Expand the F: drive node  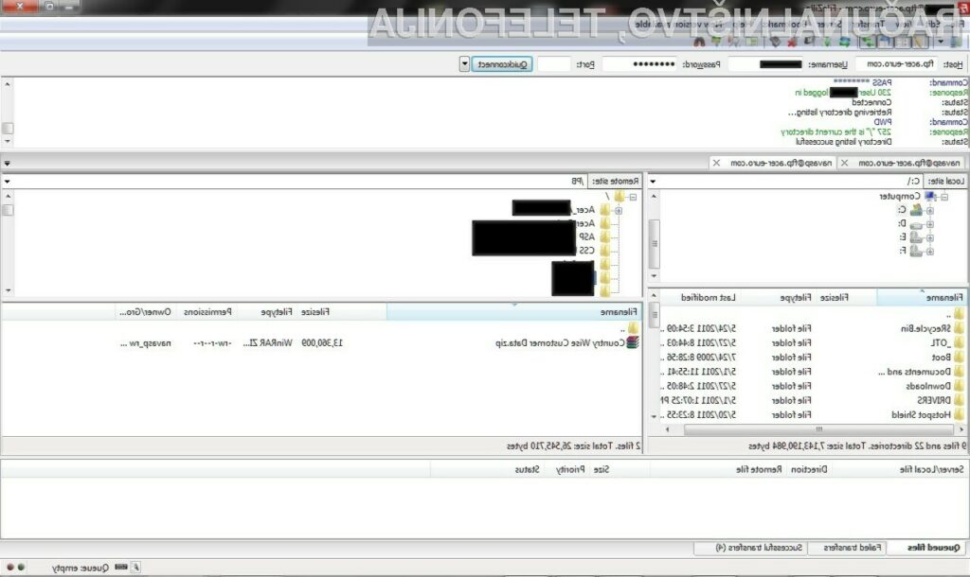930,251
